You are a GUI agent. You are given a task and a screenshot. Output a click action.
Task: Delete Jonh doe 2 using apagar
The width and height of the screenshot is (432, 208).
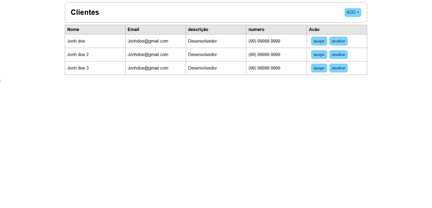point(319,55)
